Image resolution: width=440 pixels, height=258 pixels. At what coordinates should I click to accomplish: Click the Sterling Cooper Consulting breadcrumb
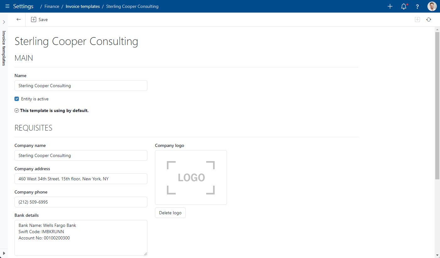(132, 6)
